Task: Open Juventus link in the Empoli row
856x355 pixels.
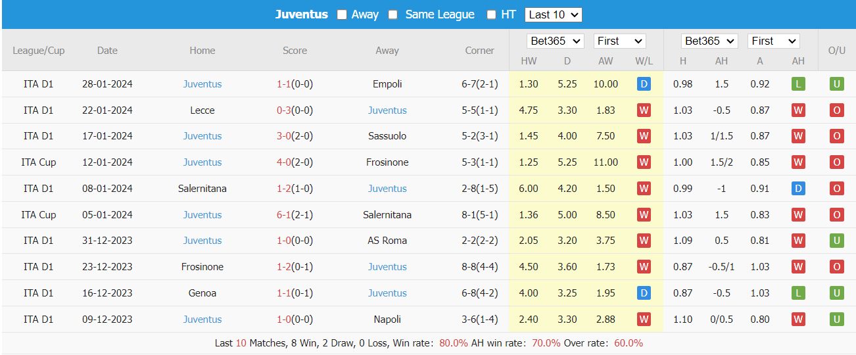Action: click(x=202, y=84)
